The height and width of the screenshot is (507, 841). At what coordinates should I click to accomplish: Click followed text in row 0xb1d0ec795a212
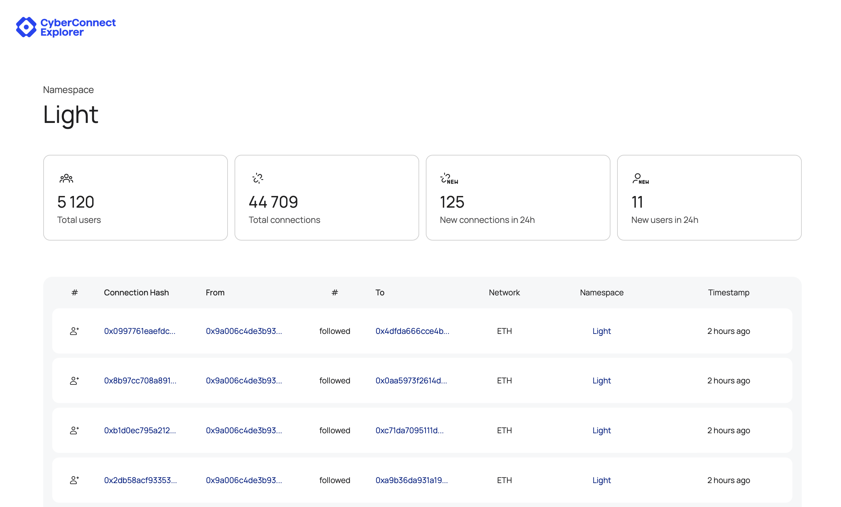334,431
